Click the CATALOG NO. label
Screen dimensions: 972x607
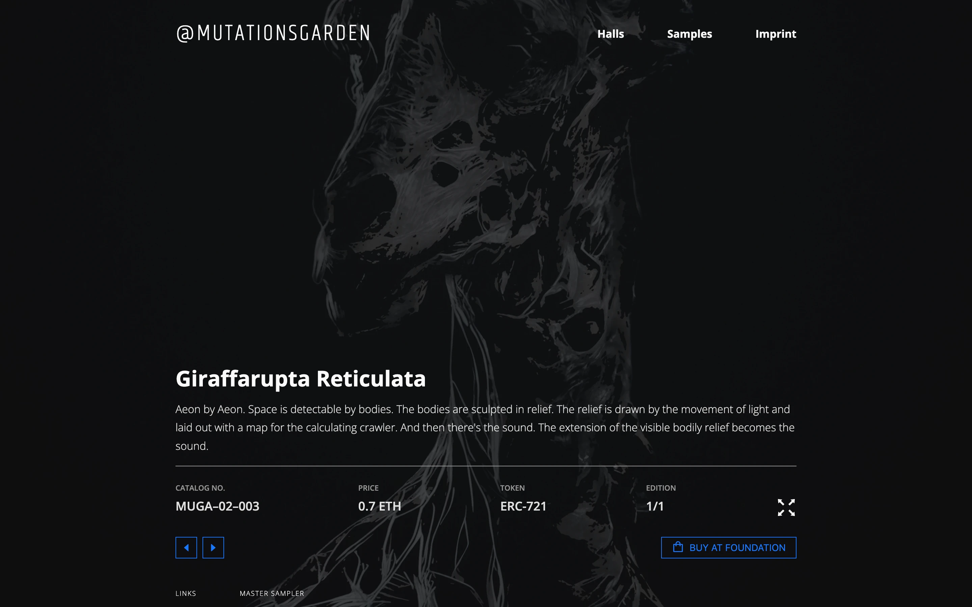[200, 488]
